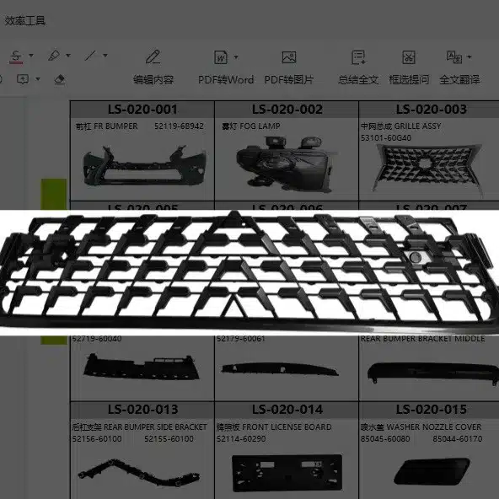499x499 pixels.
Task: Select the eraser tool
Action: [x=60, y=79]
